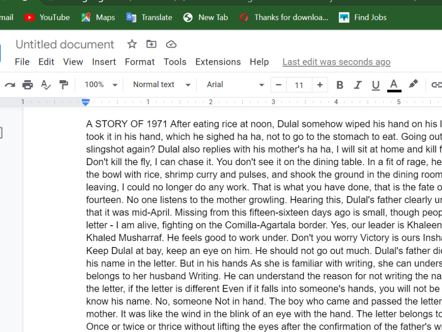This screenshot has height=332, width=442.
Task: Open the zoom level dropdown
Action: click(x=100, y=85)
